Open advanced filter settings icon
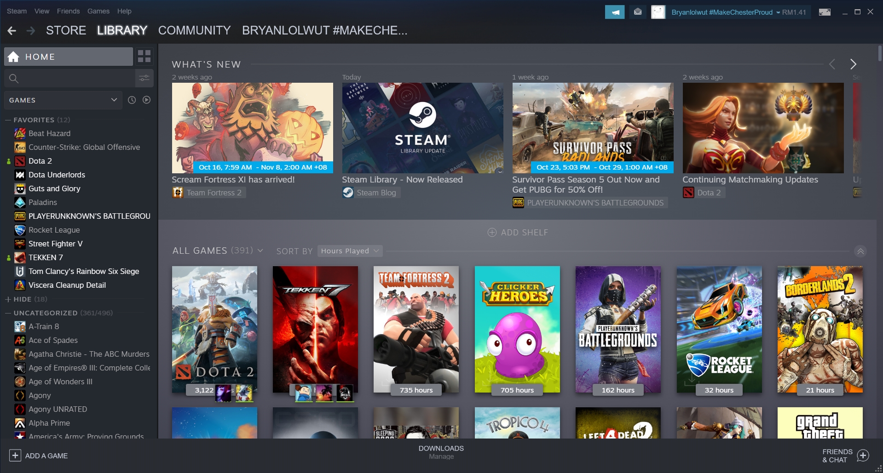The height and width of the screenshot is (473, 883). pos(144,78)
